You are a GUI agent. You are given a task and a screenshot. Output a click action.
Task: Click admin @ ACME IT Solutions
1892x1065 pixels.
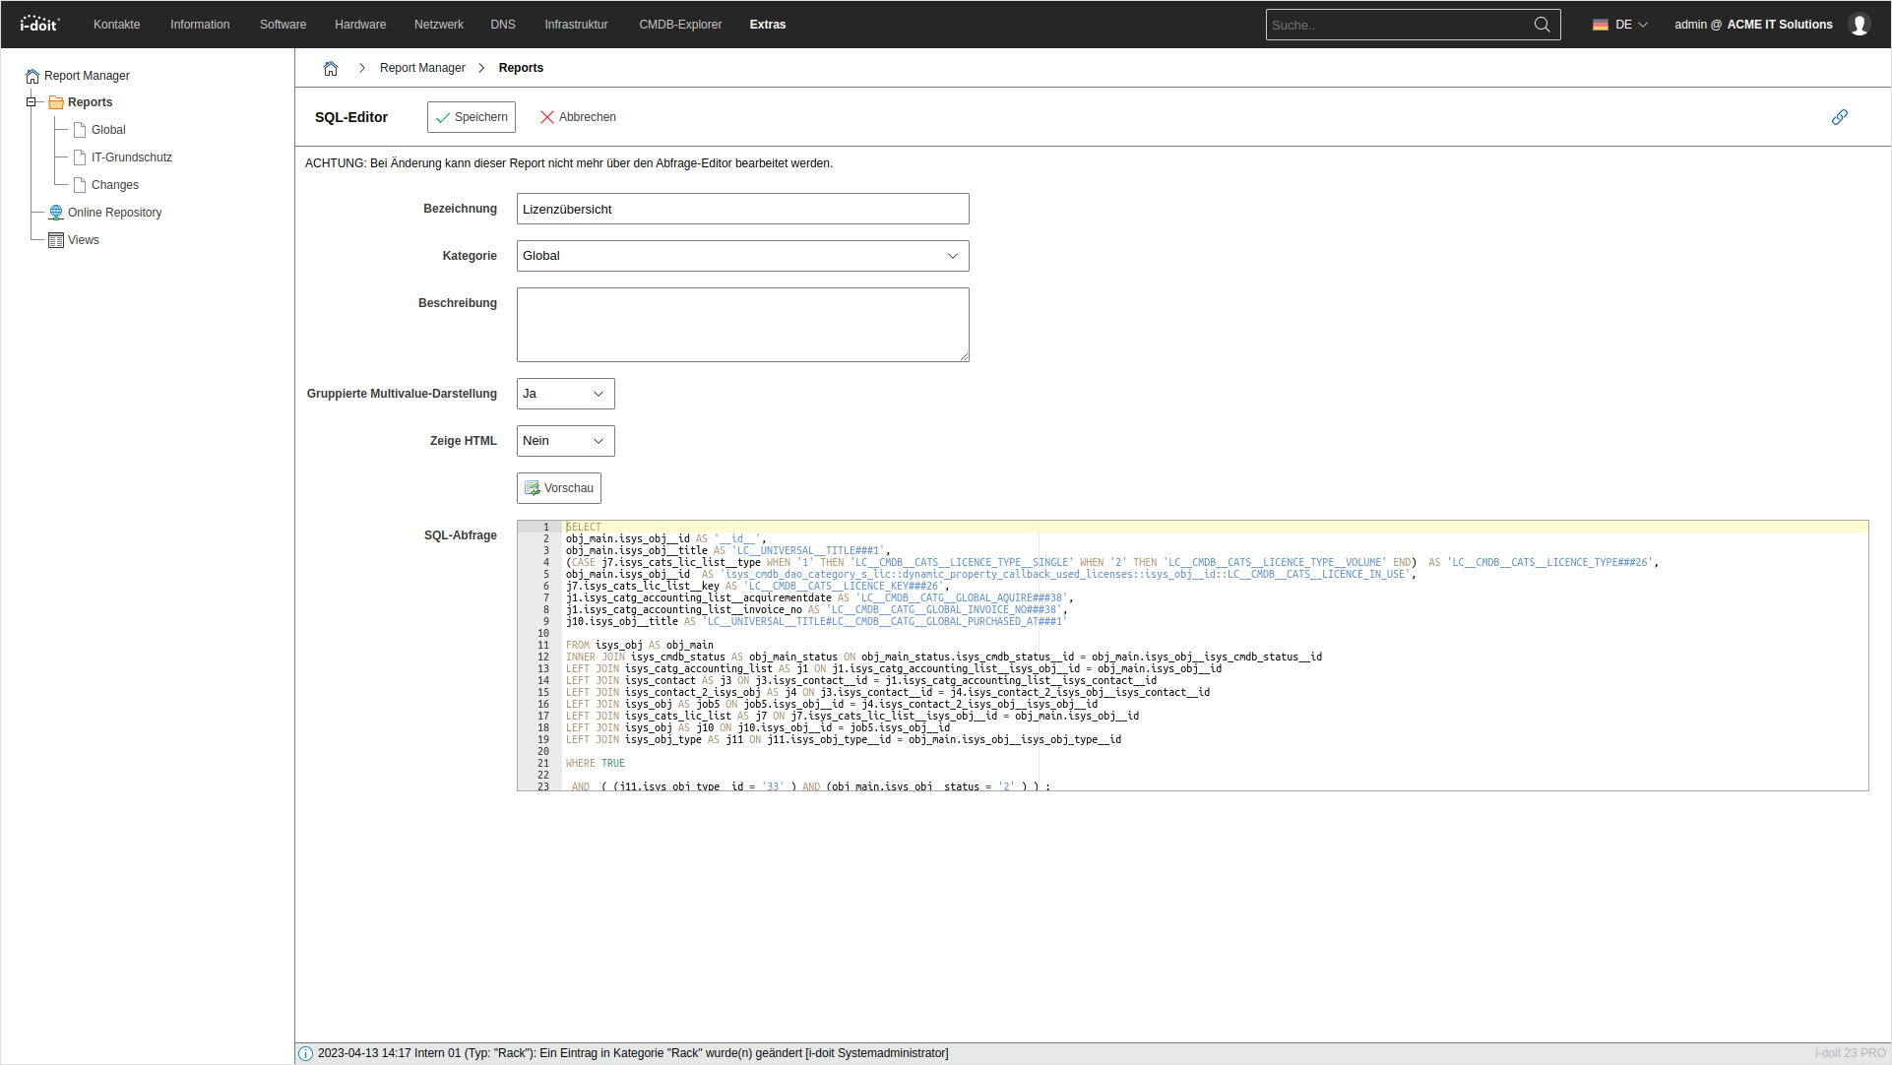point(1753,25)
